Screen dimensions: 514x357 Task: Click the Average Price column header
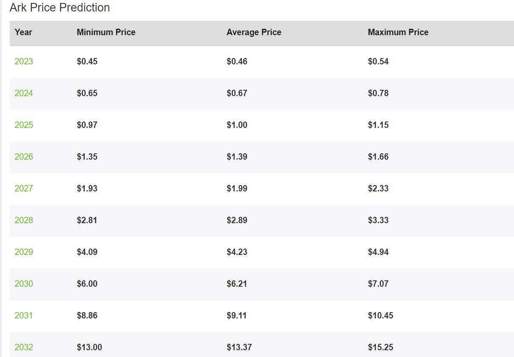coord(254,32)
